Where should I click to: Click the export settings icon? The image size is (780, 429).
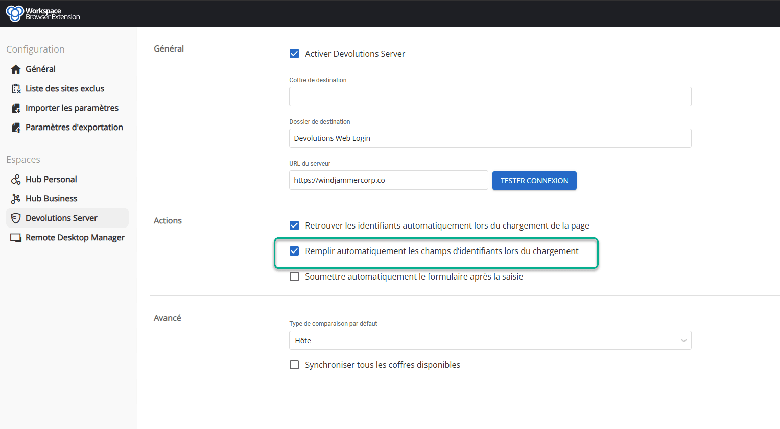[x=16, y=128]
